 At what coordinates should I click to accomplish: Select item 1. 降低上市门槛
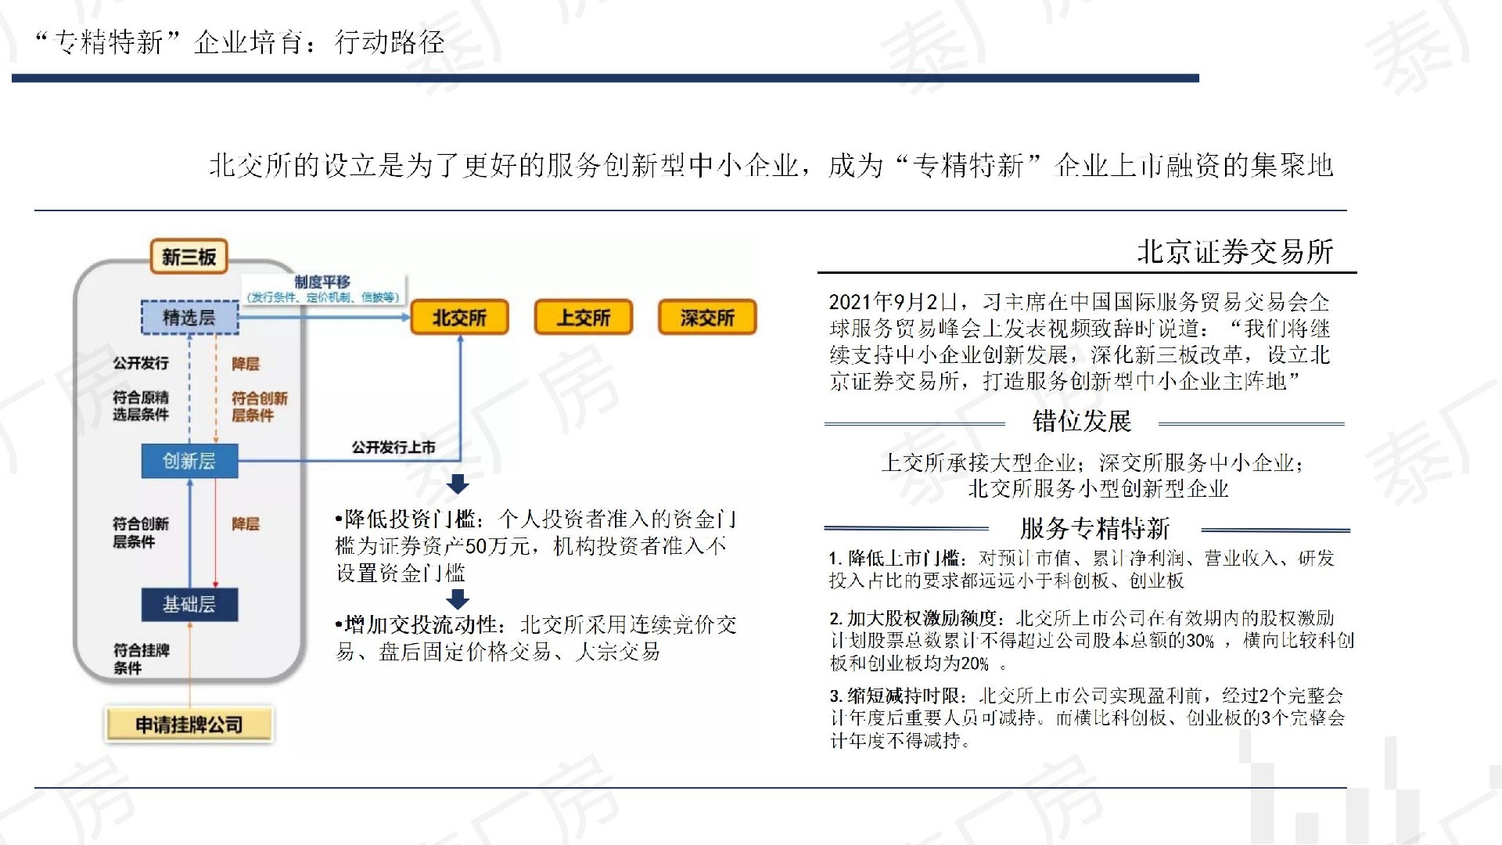1082,570
